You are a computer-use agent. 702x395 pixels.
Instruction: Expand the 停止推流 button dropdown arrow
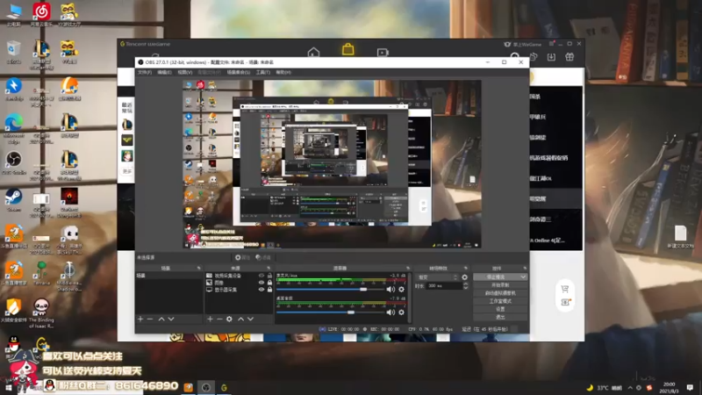click(523, 277)
